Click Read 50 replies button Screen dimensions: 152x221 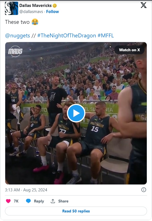click(x=76, y=211)
